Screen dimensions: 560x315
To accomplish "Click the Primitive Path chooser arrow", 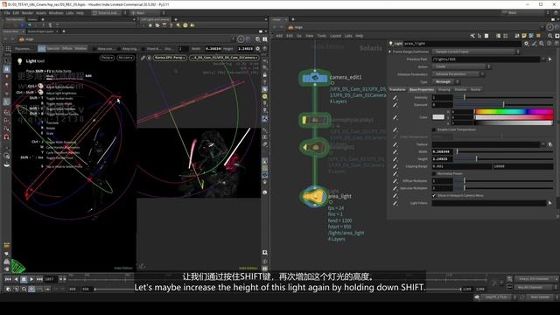I will click(x=550, y=59).
